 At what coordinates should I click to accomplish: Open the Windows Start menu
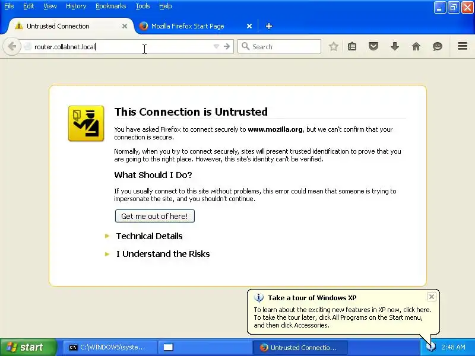point(28,347)
